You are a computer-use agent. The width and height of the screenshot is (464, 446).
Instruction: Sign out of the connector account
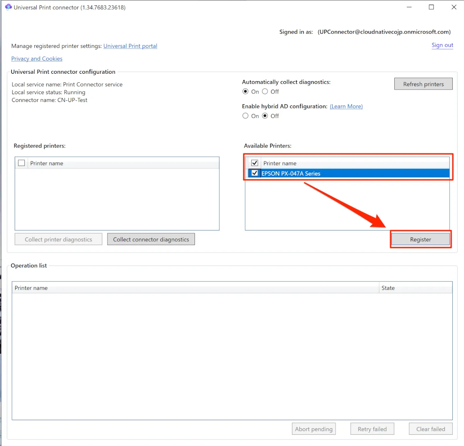point(442,45)
